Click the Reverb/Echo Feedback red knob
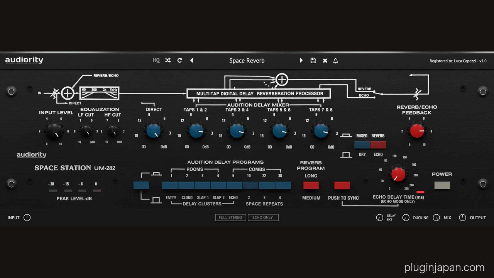Viewport: 494px width, 278px height. click(417, 131)
